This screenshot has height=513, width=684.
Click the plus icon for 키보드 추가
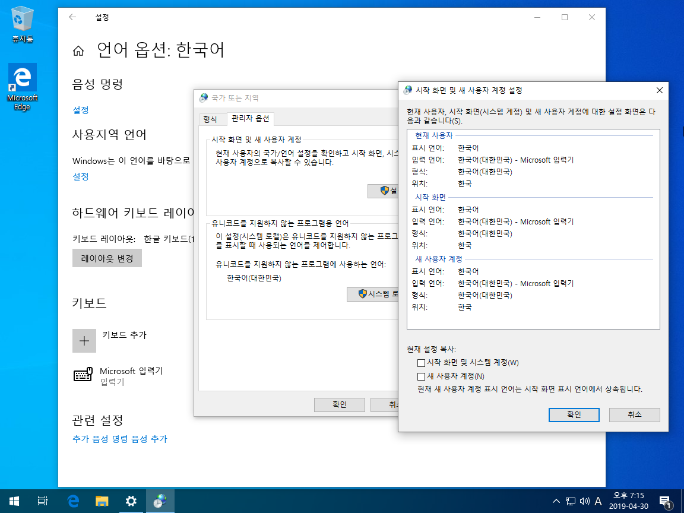84,341
